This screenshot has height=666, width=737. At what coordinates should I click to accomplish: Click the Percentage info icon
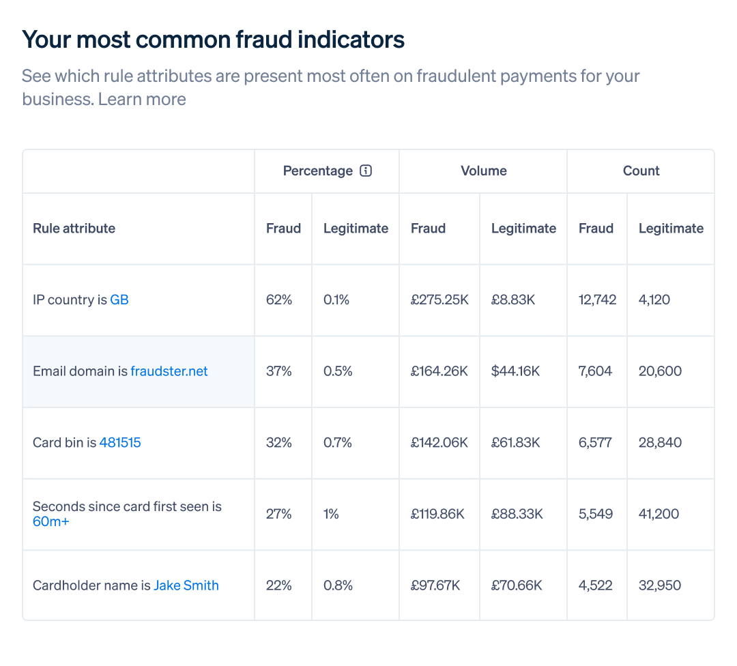coord(366,171)
